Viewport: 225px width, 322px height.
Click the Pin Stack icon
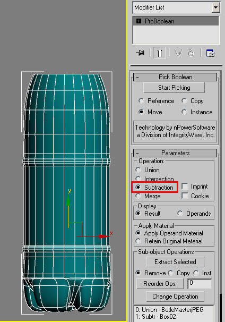[x=140, y=53]
